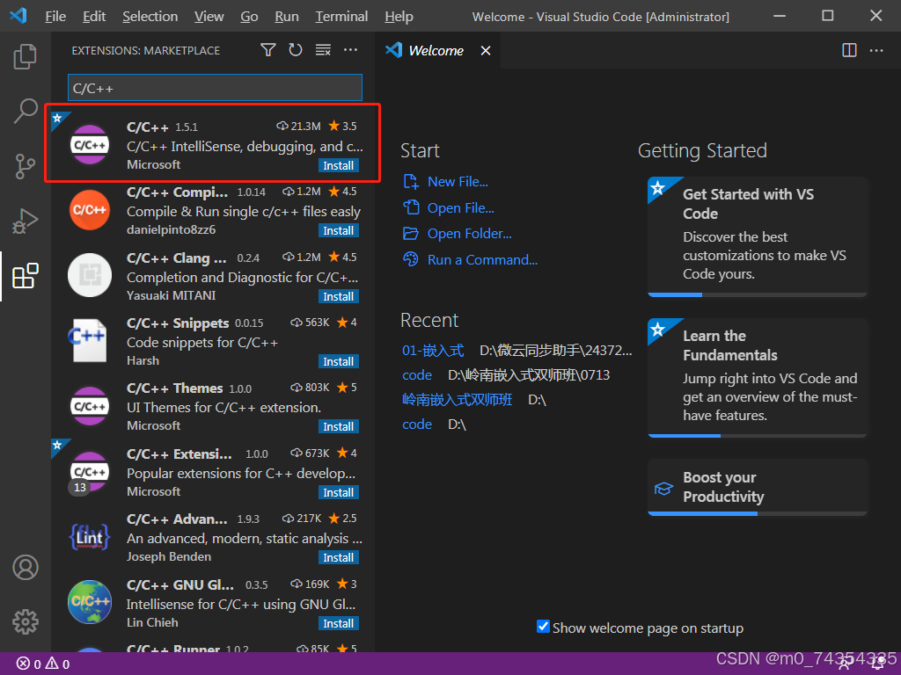The image size is (901, 675).
Task: Click the Open Folder... link
Action: tap(470, 234)
